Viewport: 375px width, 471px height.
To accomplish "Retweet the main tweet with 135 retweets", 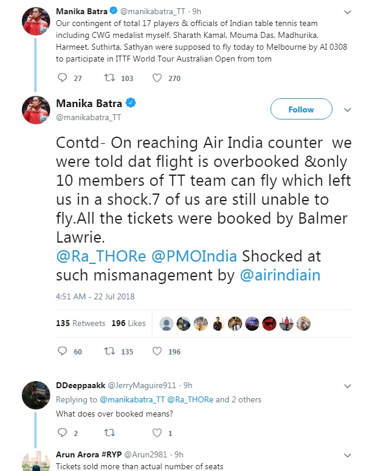I will (x=109, y=351).
